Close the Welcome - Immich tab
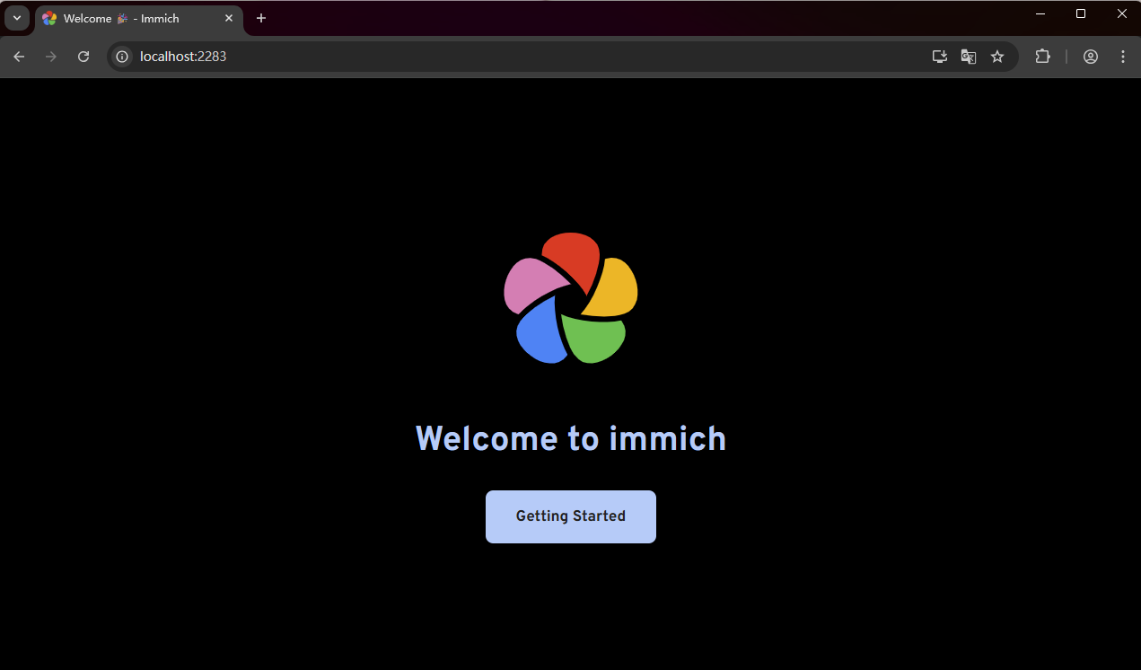The height and width of the screenshot is (670, 1141). [x=229, y=18]
